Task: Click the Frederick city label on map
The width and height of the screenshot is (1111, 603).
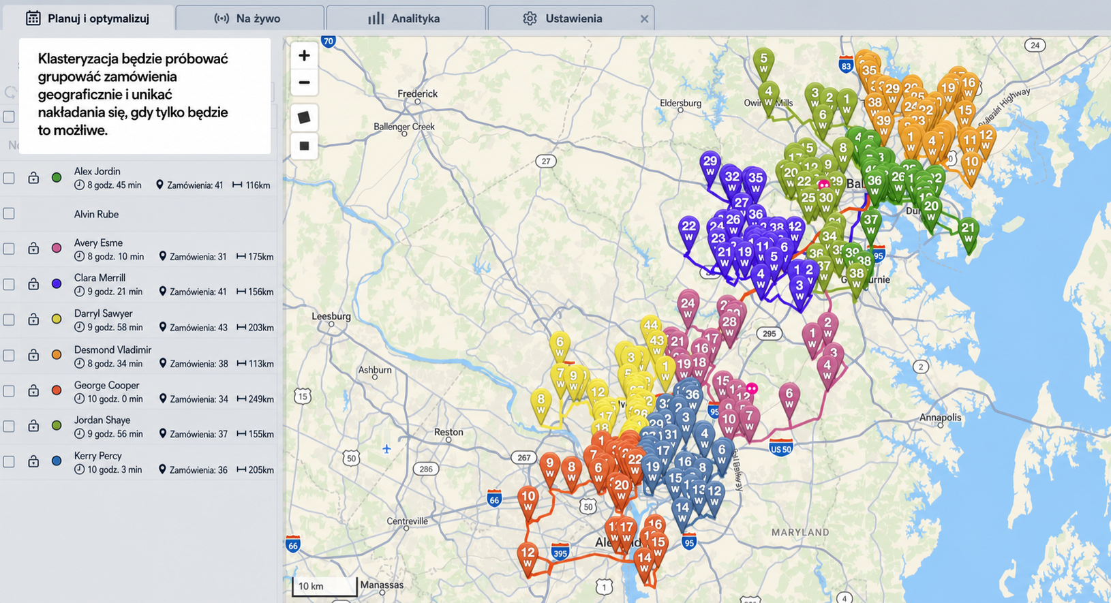Action: pyautogui.click(x=417, y=93)
